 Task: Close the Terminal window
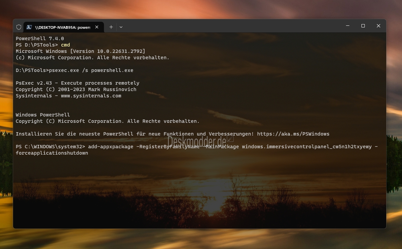[379, 26]
